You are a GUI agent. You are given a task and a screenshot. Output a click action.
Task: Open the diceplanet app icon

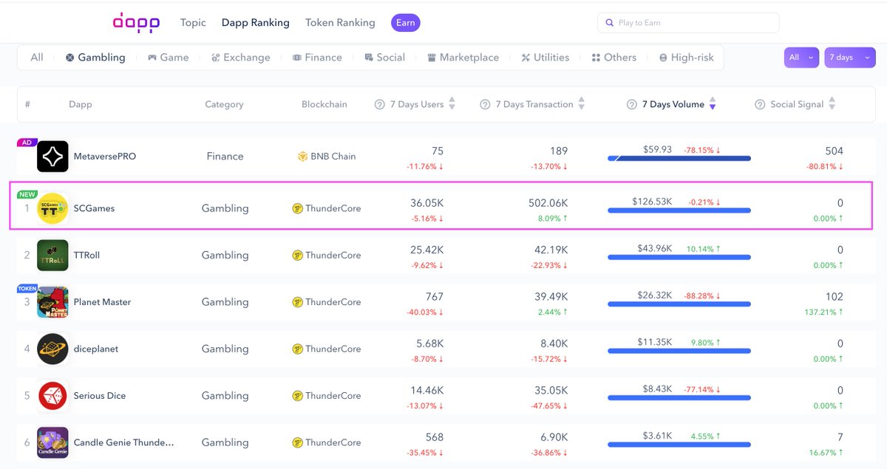(52, 349)
